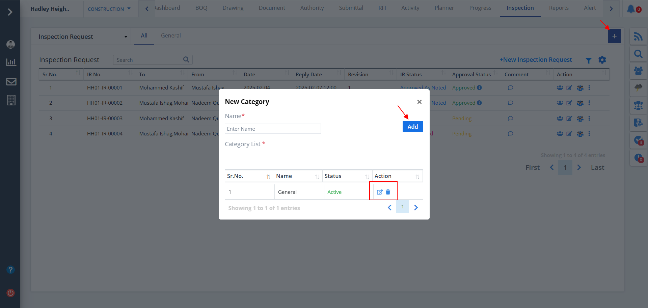Open the Reports menu tab
The width and height of the screenshot is (648, 308).
click(559, 8)
